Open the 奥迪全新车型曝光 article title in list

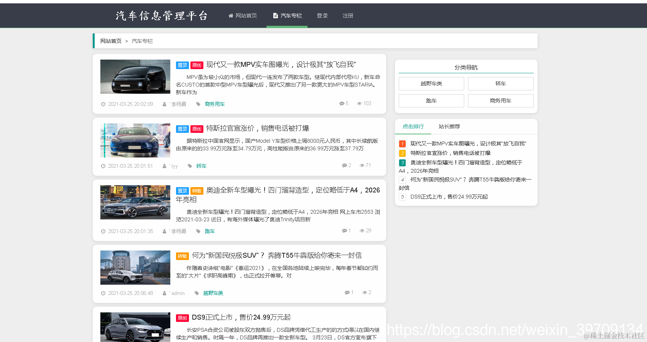278,195
